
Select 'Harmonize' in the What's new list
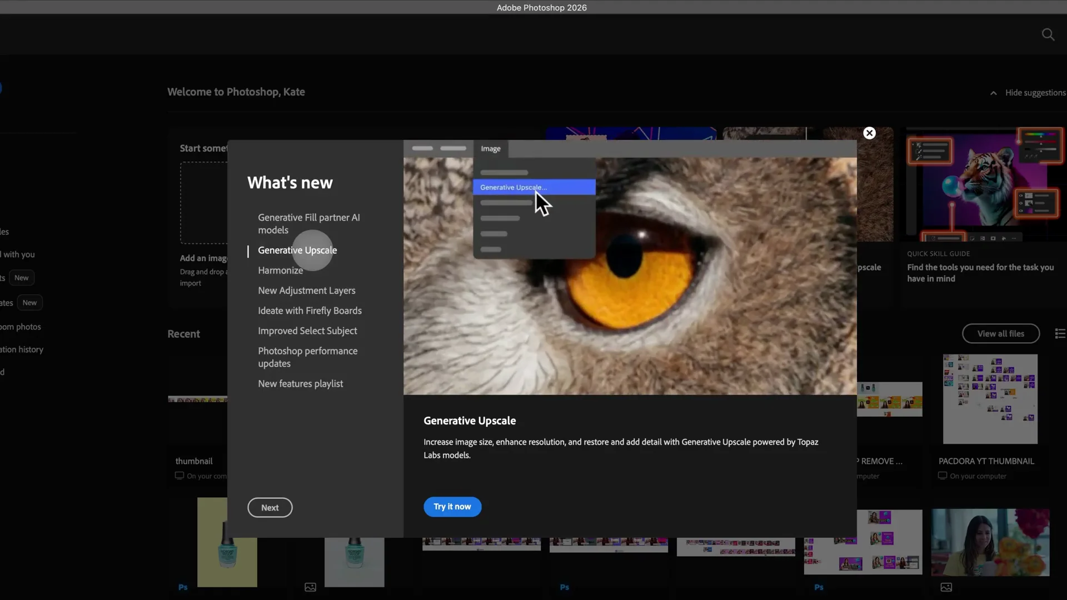coord(280,271)
